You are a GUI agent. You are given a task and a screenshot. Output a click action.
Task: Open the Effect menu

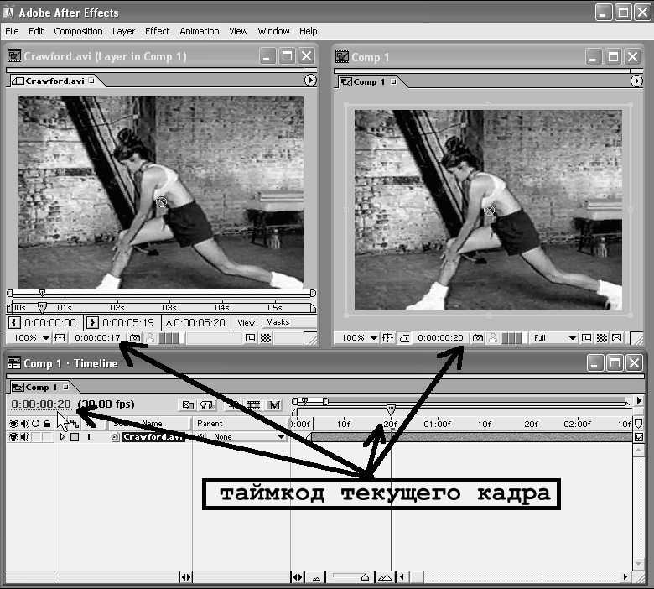coord(157,31)
